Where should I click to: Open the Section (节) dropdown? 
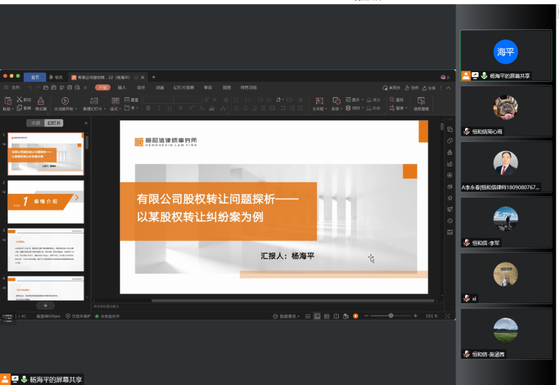131,108
